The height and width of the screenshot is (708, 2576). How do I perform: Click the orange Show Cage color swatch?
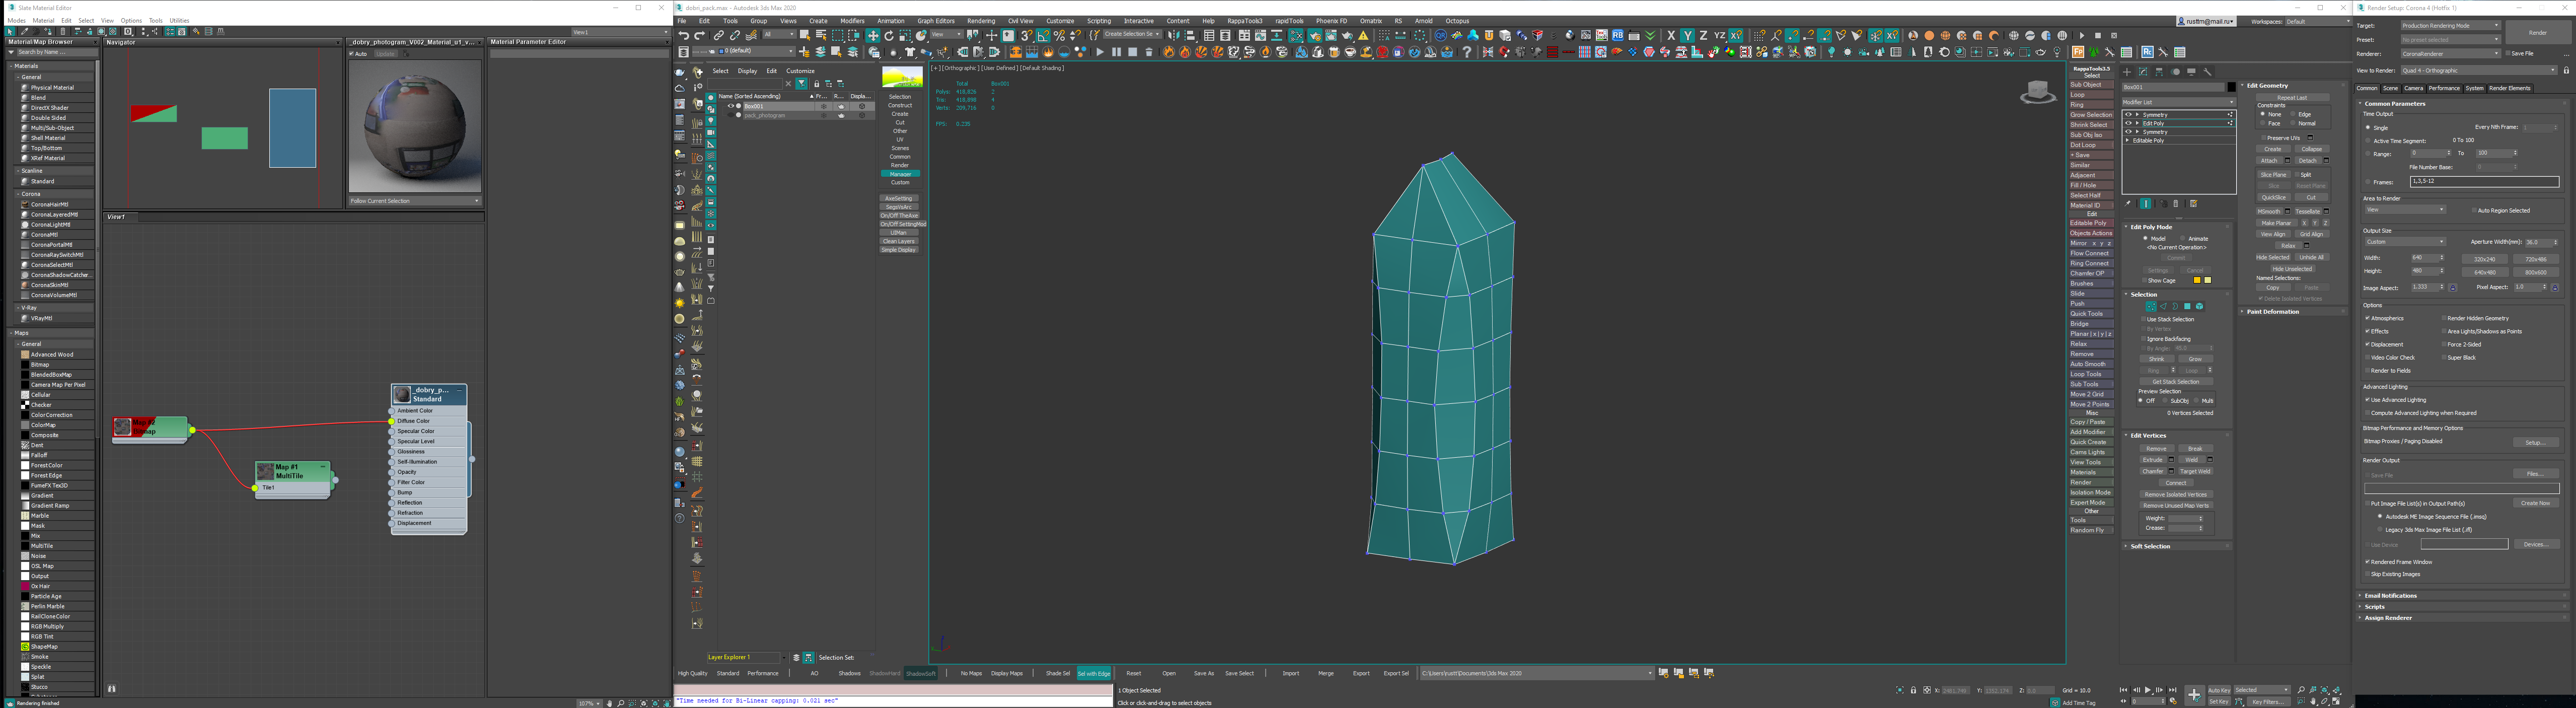click(x=2197, y=280)
